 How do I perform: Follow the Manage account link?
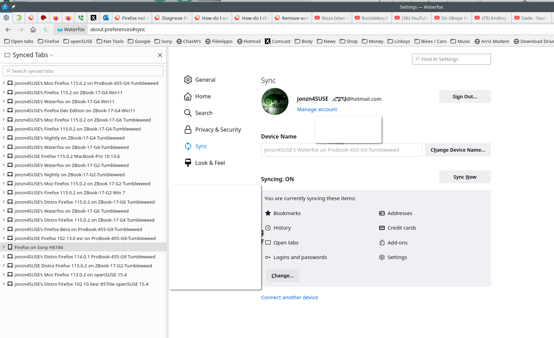pos(317,109)
